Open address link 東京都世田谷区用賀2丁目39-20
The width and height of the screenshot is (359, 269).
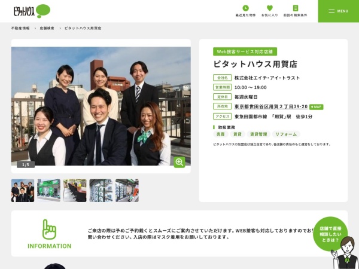pyautogui.click(x=271, y=106)
